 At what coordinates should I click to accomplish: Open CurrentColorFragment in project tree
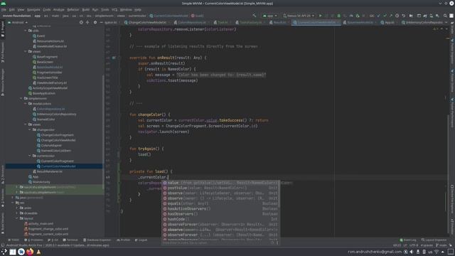57,161
